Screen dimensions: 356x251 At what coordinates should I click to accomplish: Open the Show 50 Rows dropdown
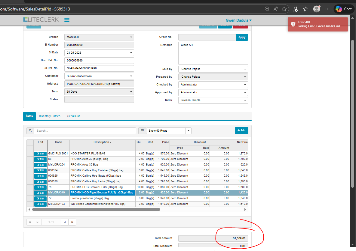pyautogui.click(x=188, y=131)
